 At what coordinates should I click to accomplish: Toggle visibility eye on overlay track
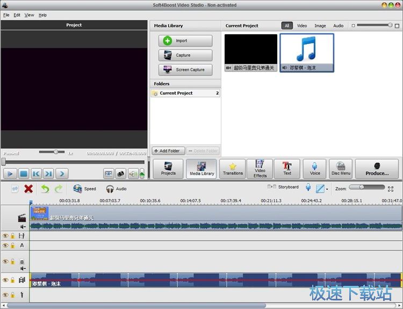pyautogui.click(x=5, y=261)
